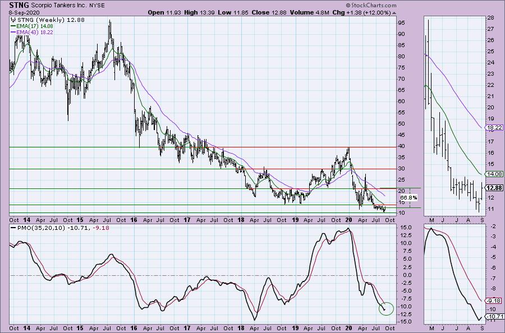The image size is (505, 333).
Task: Click the STNG (Weekly) 12.88 legend entry
Action: [51, 20]
